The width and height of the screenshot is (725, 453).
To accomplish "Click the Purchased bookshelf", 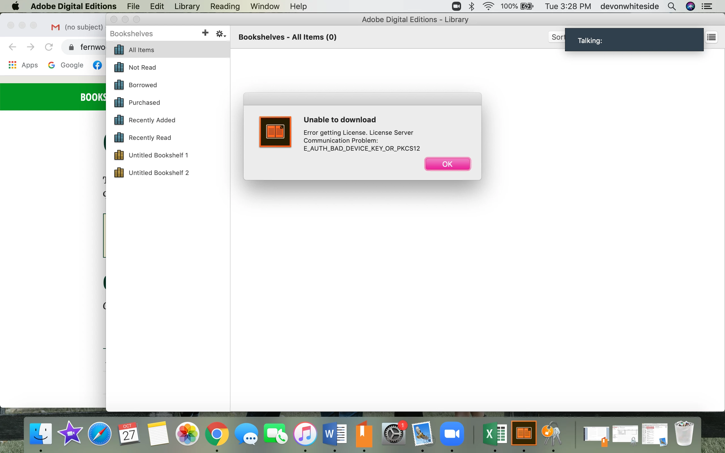I will [x=144, y=102].
